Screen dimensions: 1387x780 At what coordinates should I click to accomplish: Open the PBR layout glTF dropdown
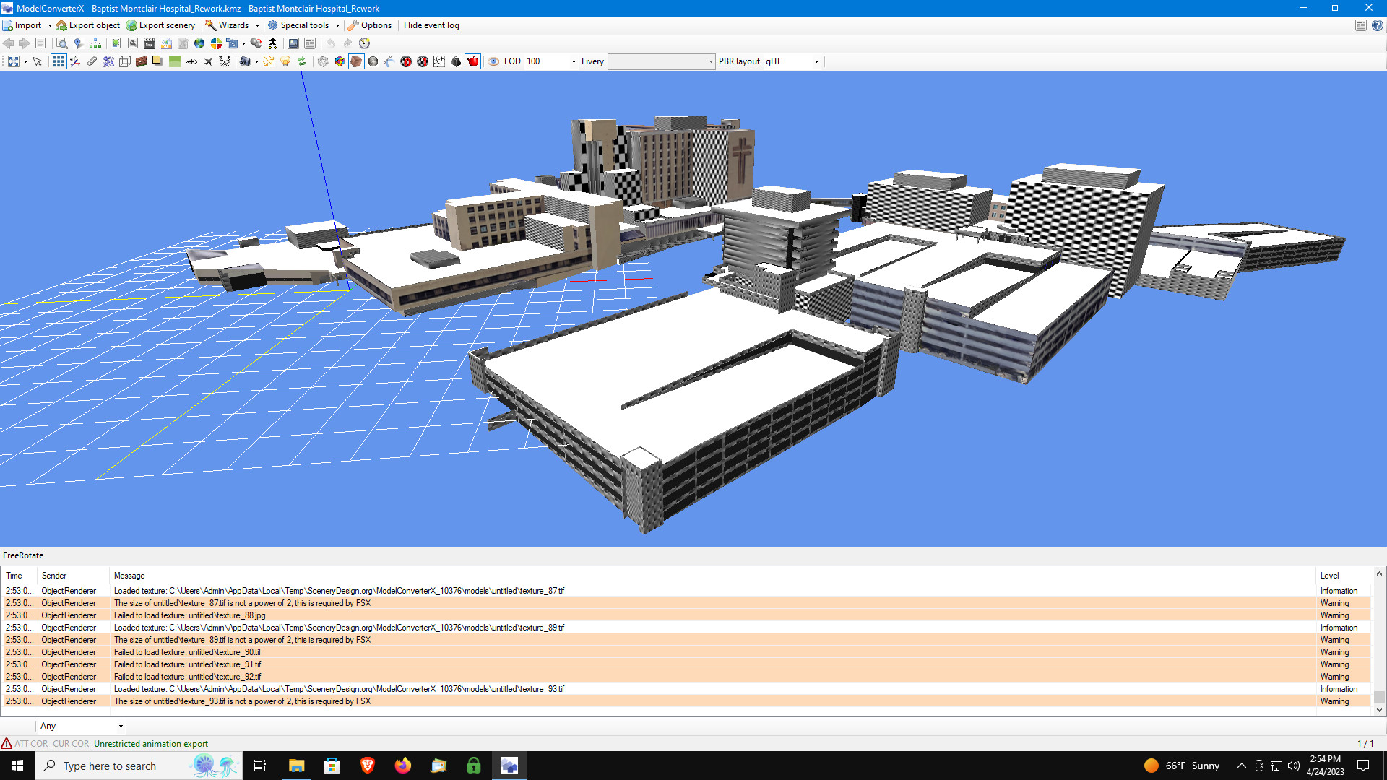(x=816, y=61)
